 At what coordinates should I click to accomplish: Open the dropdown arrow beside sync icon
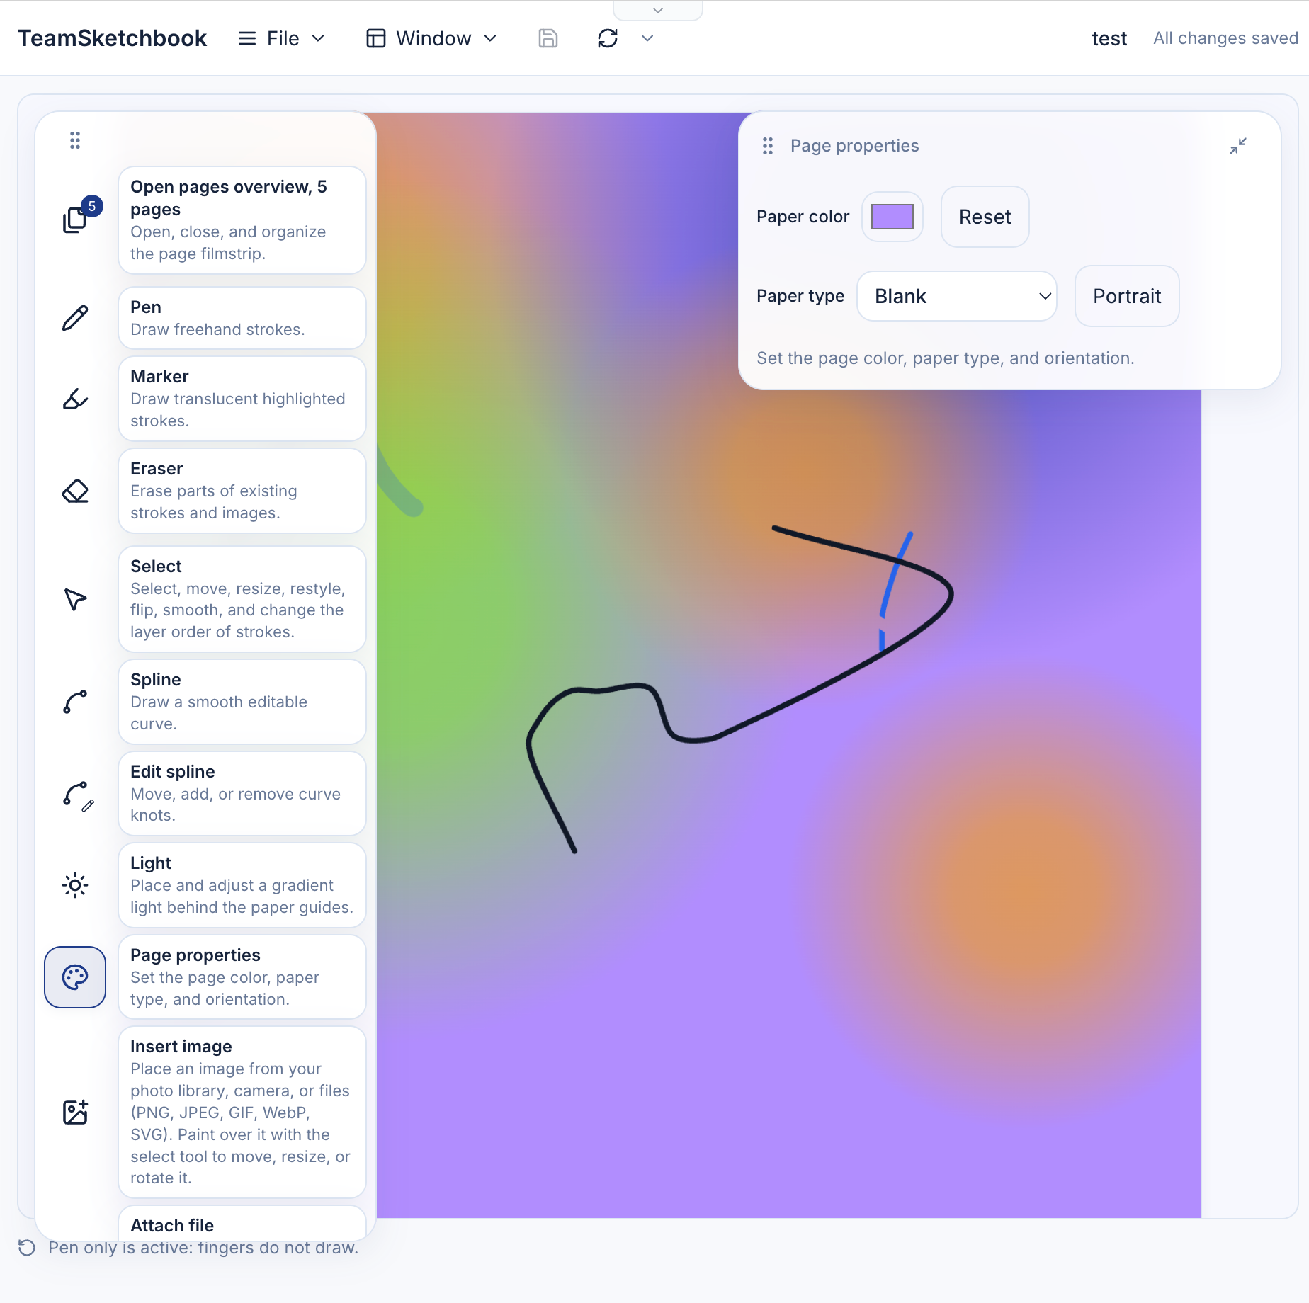(x=647, y=38)
